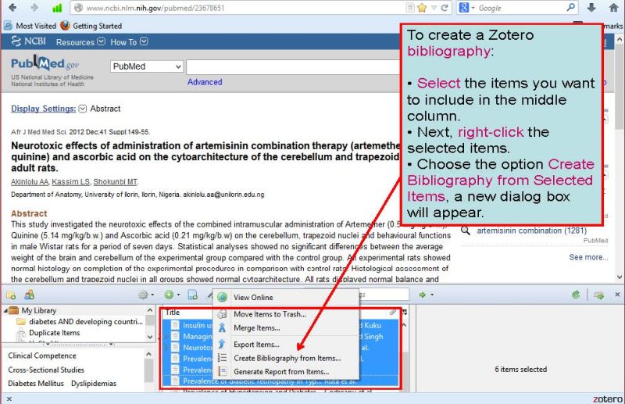Click the browser downloads arrow icon
The image size is (625, 404).
[591, 8]
